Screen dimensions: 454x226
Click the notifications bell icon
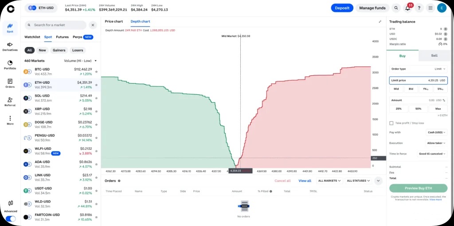point(407,8)
